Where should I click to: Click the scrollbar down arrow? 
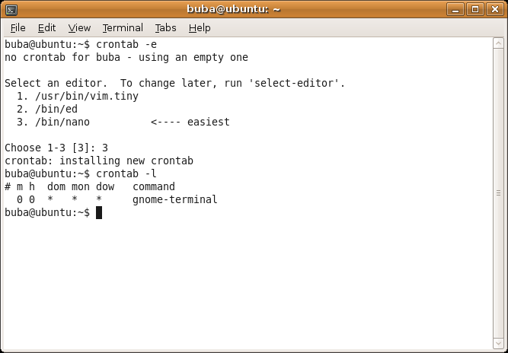[498, 343]
